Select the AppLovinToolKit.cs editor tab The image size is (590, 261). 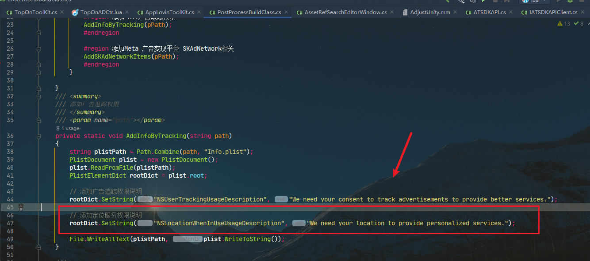pos(169,12)
